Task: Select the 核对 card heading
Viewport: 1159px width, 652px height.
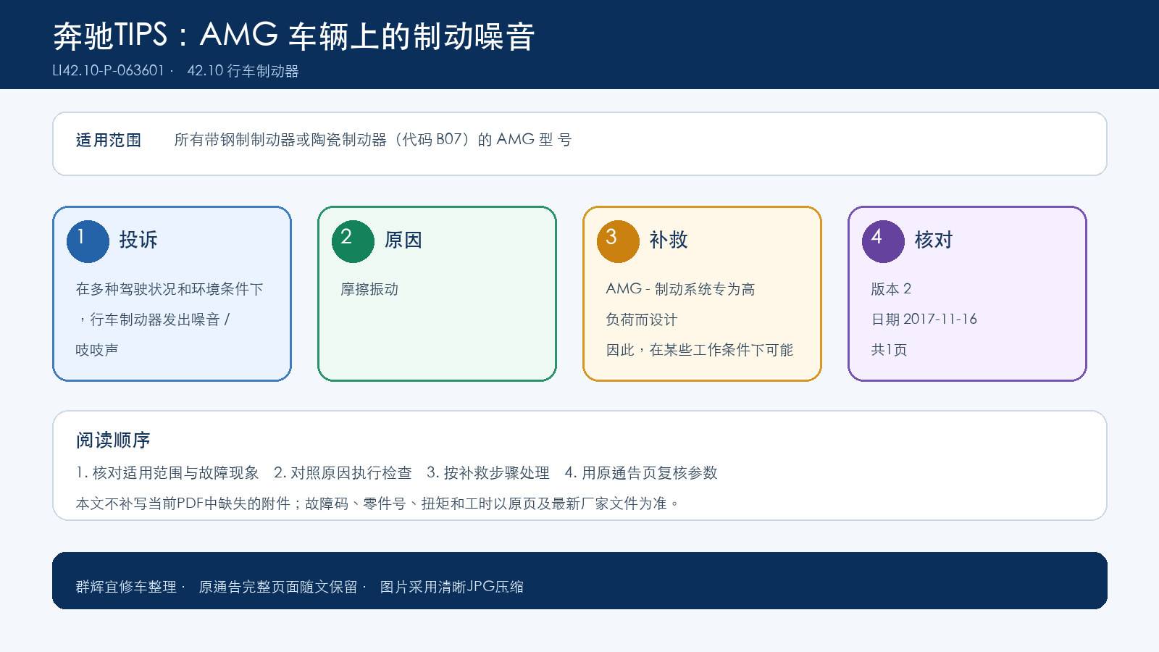Action: click(934, 240)
